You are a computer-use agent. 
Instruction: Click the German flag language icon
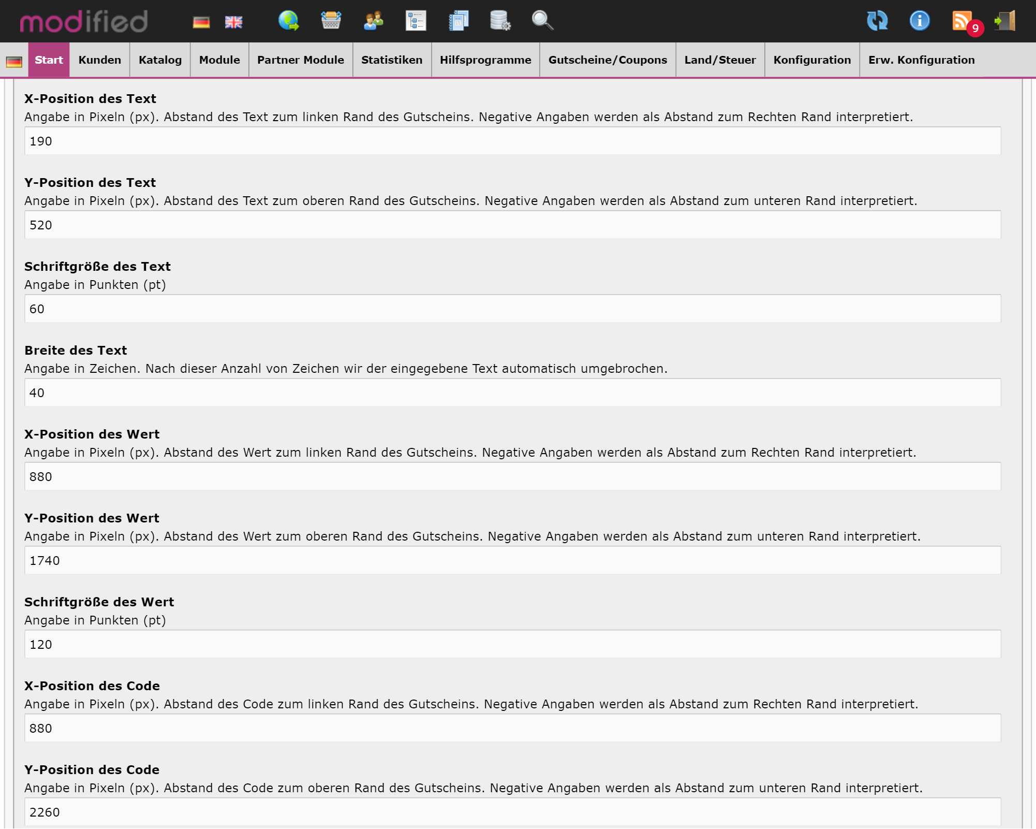click(x=201, y=22)
